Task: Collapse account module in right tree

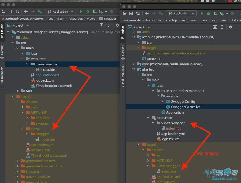Action: click(134, 37)
